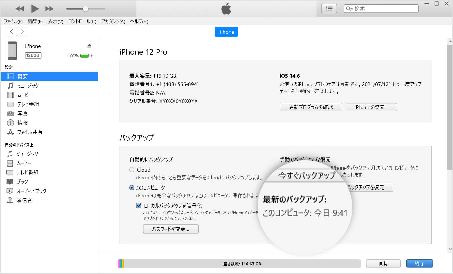Viewport: 453px width, 274px height.
Task: Click the back navigation arrow
Action: point(12,32)
